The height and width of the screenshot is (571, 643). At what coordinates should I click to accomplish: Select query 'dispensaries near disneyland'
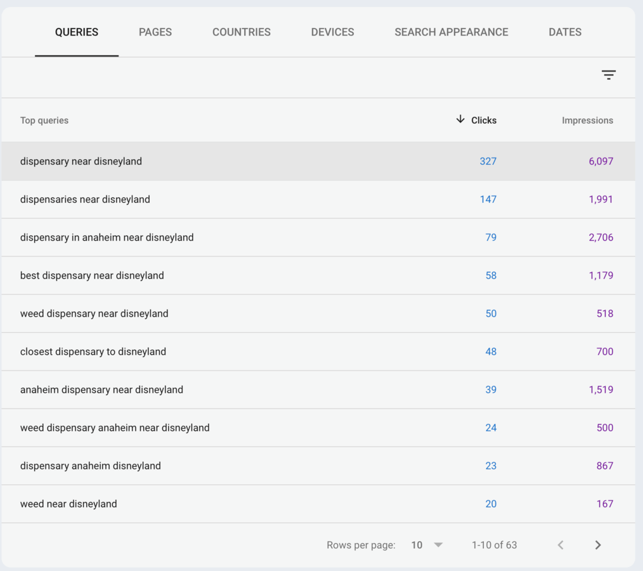[85, 199]
